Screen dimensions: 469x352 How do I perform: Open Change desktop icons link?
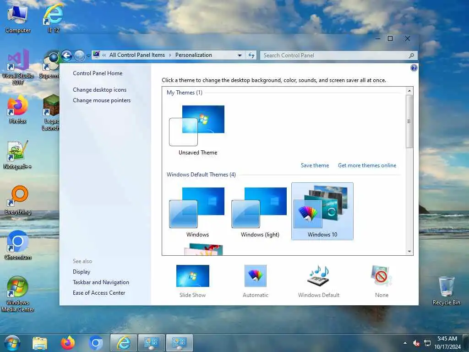point(99,90)
